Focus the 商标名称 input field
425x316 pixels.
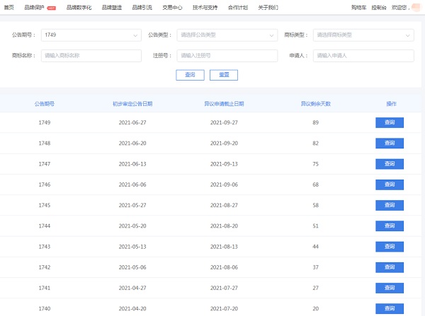click(x=91, y=56)
